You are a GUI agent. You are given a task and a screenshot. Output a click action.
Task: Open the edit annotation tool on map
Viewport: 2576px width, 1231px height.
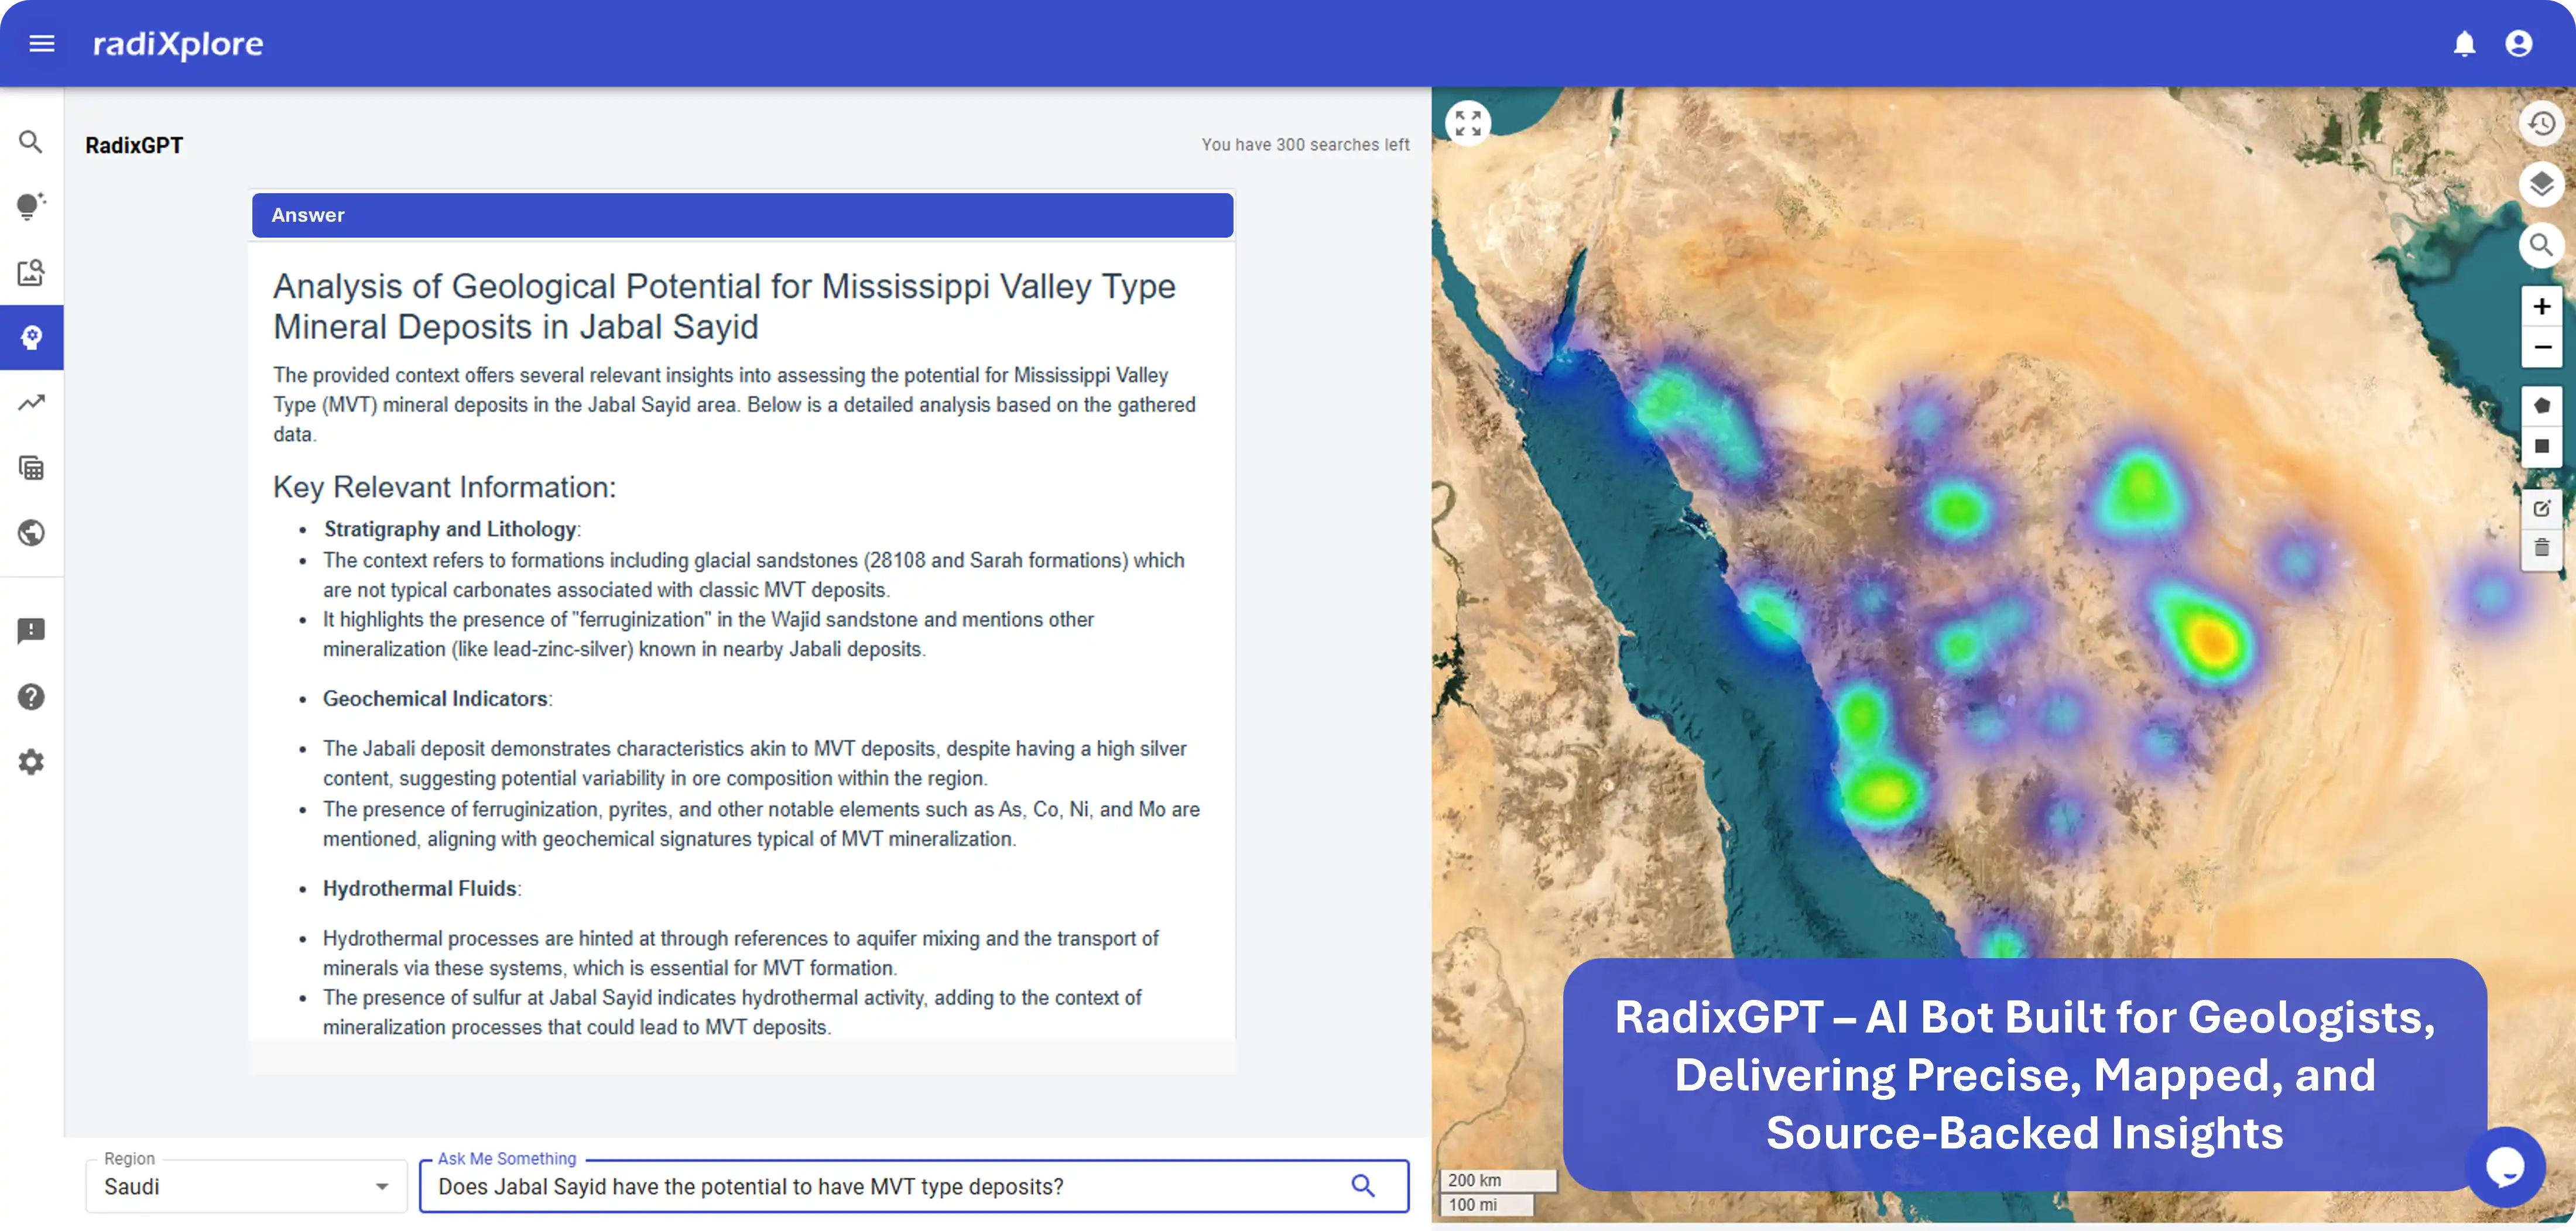(x=2541, y=508)
